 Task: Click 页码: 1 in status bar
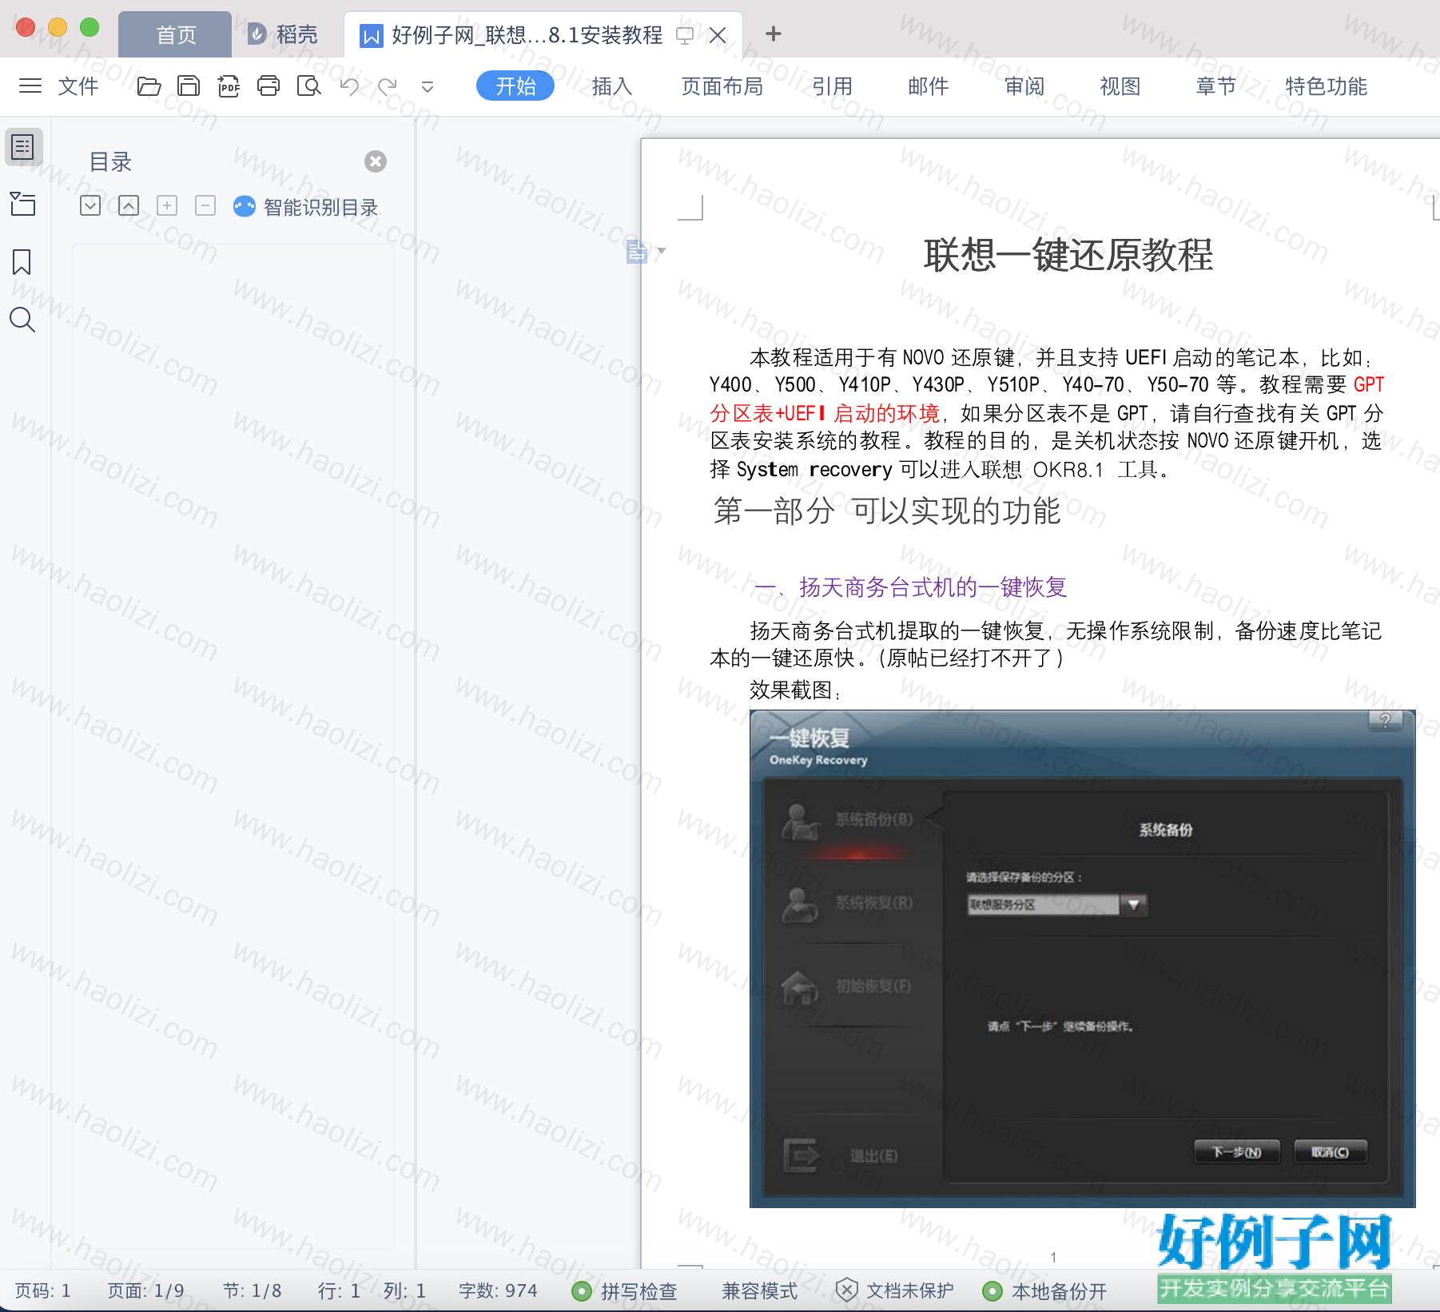pyautogui.click(x=43, y=1290)
